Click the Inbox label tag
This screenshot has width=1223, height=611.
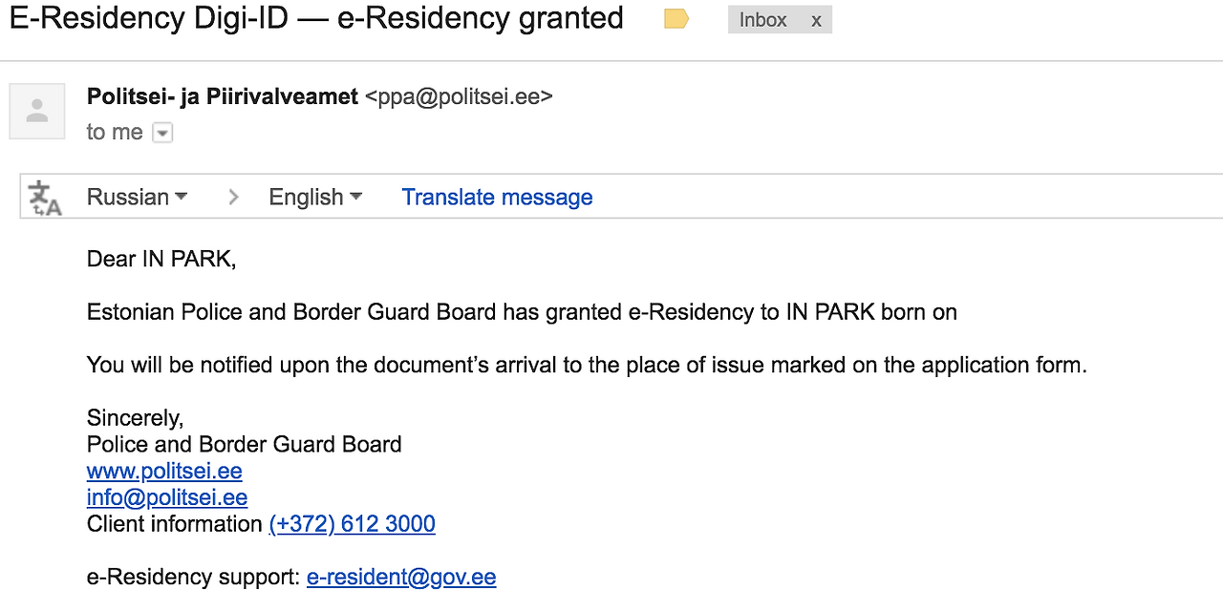click(x=762, y=20)
